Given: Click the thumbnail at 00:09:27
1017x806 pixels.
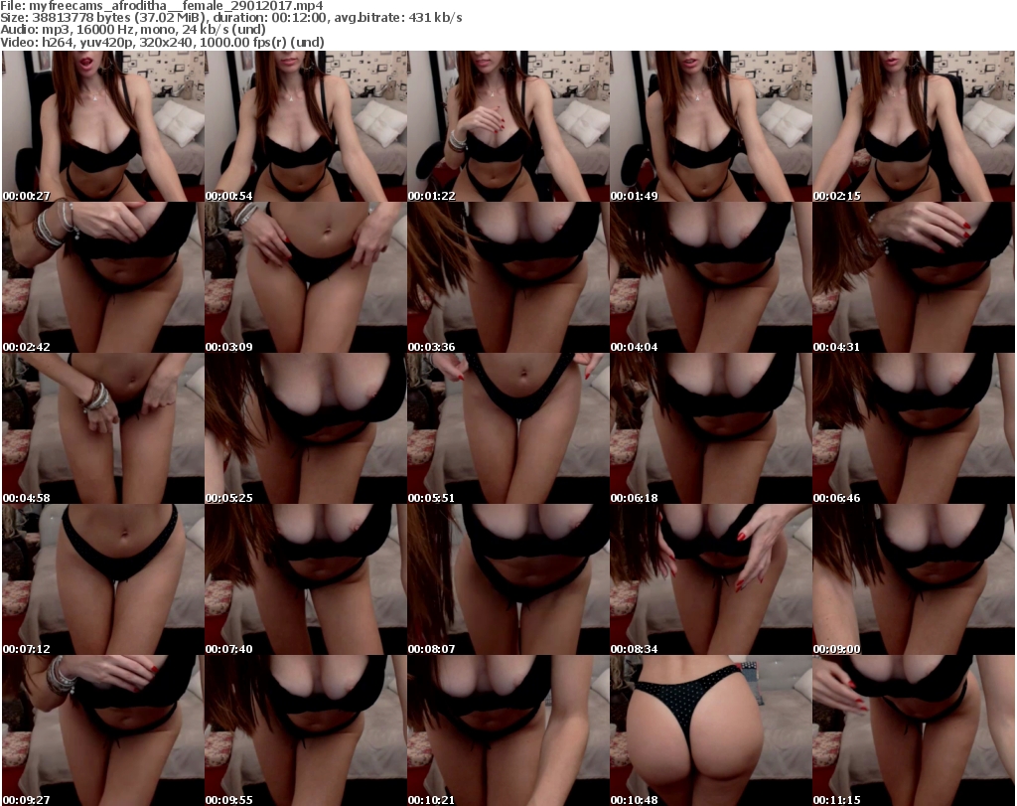Looking at the screenshot, I should tap(102, 731).
